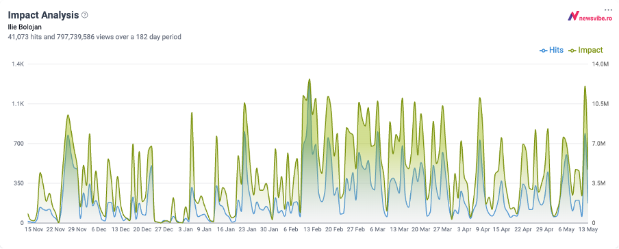Click the 16 Jan date label
This screenshot has height=249, width=619.
226,229
